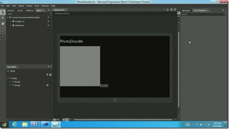229x129 pixels.
Task: Open the document tabs dropdown arrow
Action: pyautogui.click(x=164, y=10)
